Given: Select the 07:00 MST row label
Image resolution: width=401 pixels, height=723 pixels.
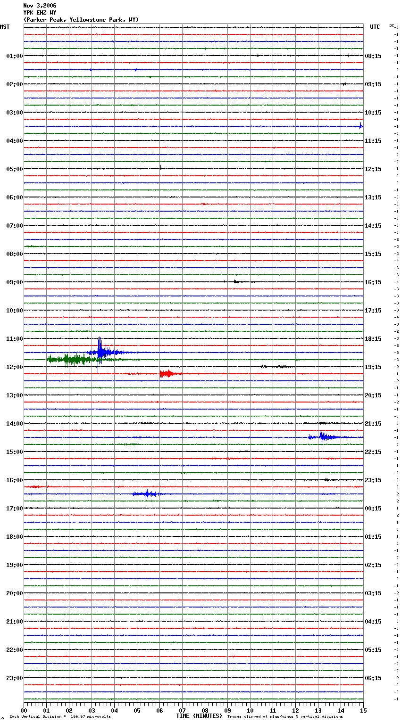Looking at the screenshot, I should coord(15,226).
